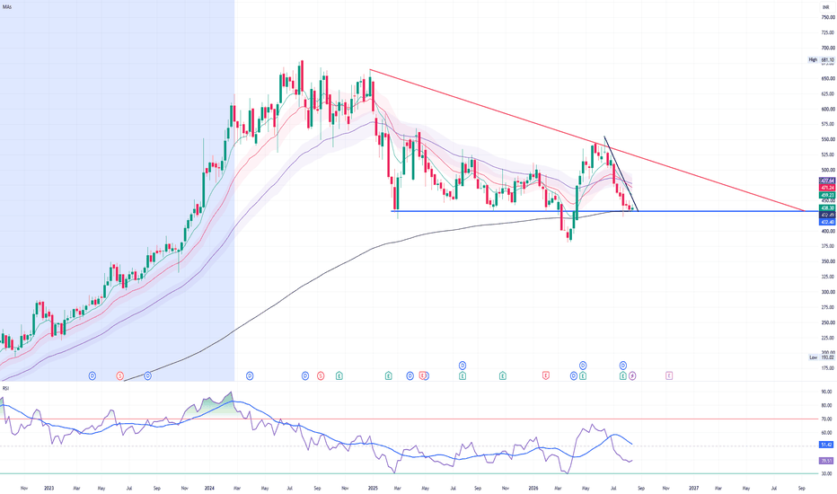Open the INR currency selector
The width and height of the screenshot is (837, 494).
coord(825,7)
